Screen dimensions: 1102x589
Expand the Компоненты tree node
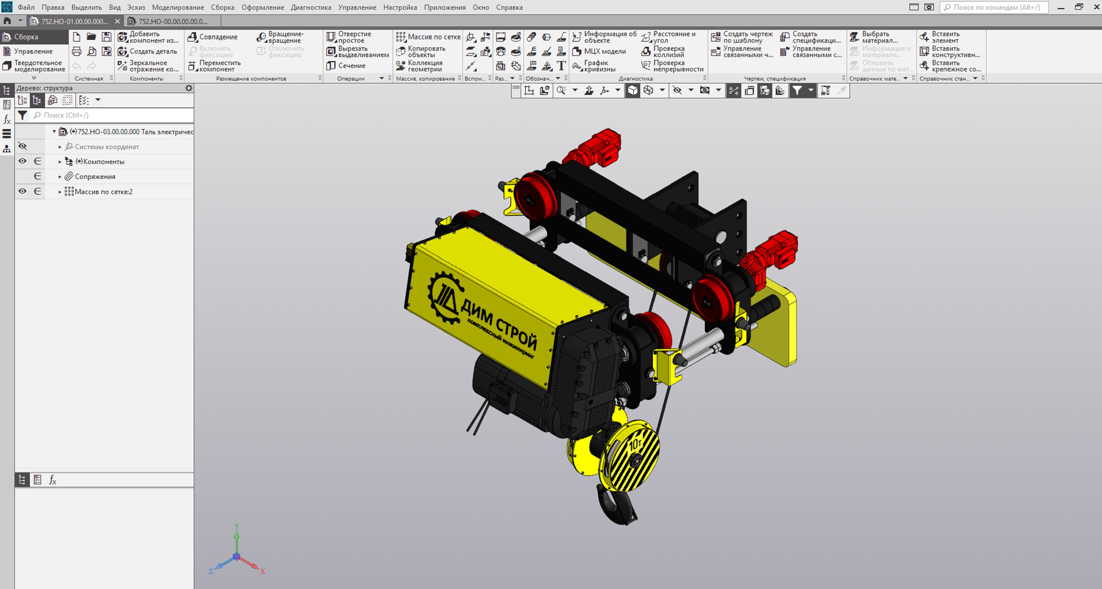click(60, 161)
